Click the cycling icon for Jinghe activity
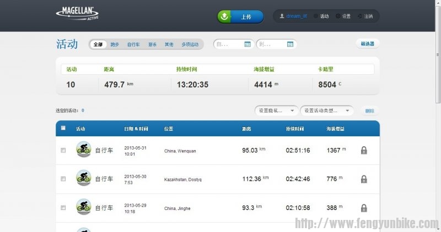This screenshot has height=232, width=441. [83, 207]
